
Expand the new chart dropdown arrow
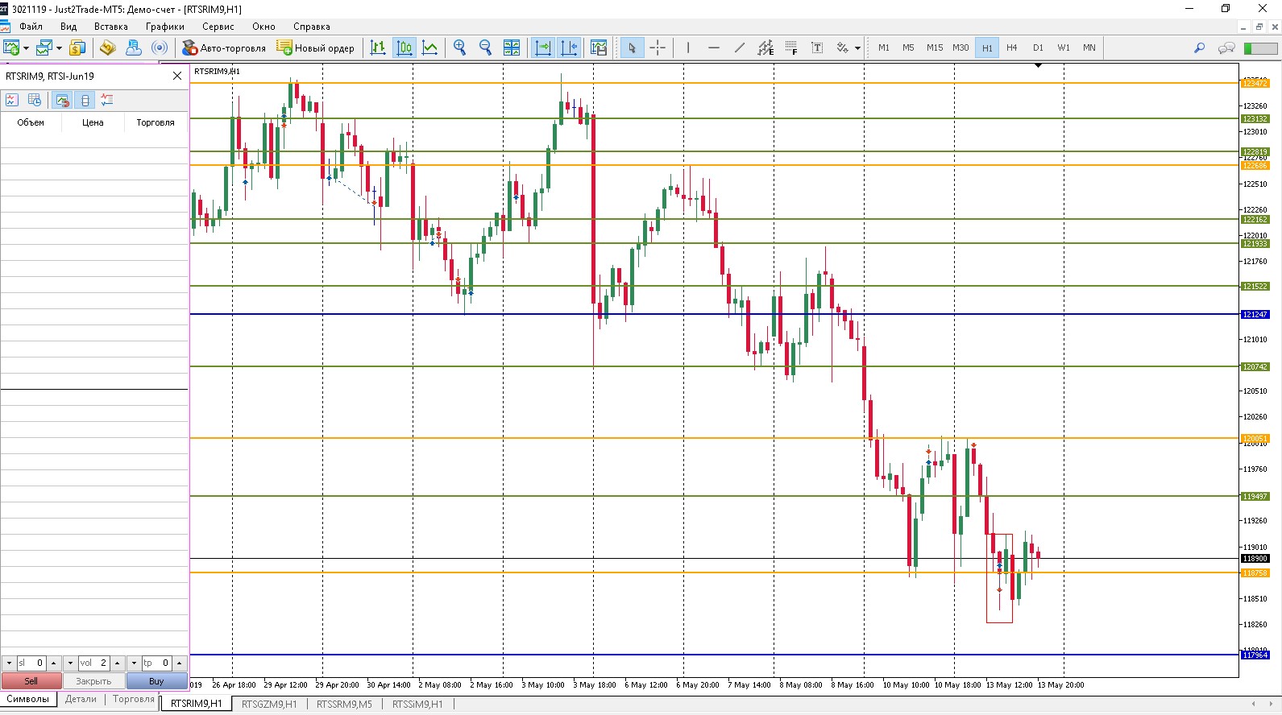[26, 48]
